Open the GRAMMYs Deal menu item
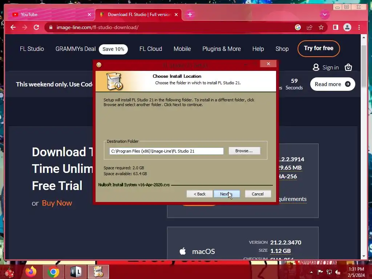 [76, 49]
